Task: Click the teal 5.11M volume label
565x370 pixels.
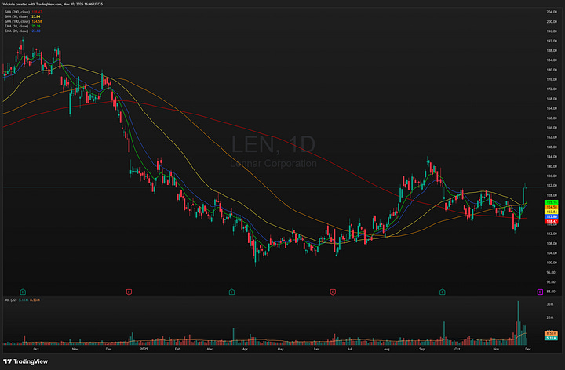Action: click(x=552, y=338)
